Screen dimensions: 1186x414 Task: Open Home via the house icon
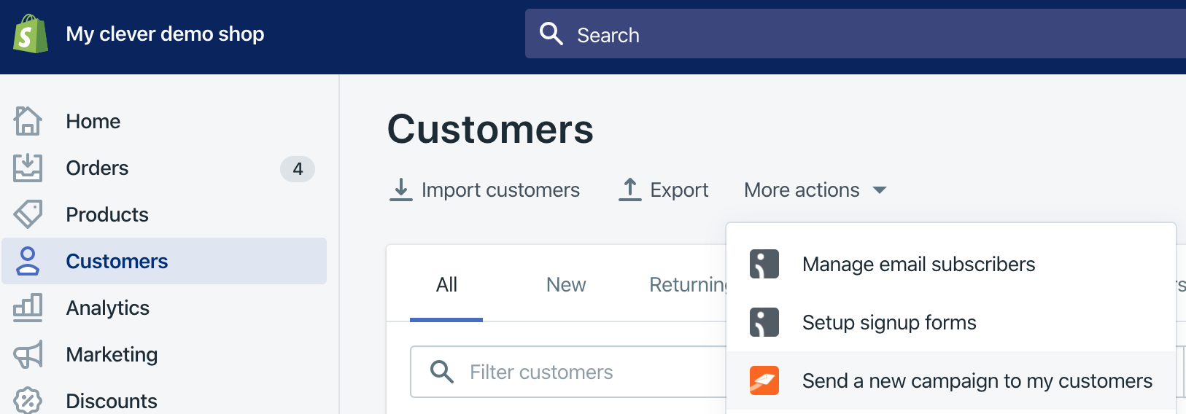pos(28,121)
